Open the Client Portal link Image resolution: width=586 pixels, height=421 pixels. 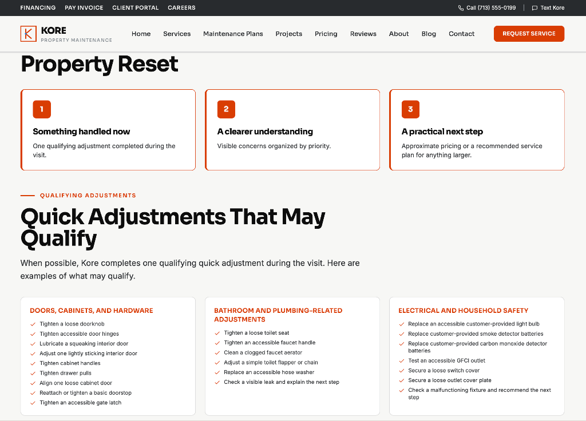tap(135, 7)
